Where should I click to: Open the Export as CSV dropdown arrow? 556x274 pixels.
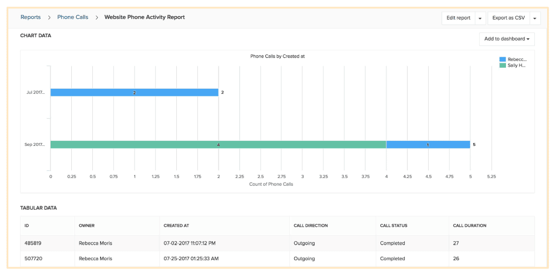pyautogui.click(x=535, y=18)
